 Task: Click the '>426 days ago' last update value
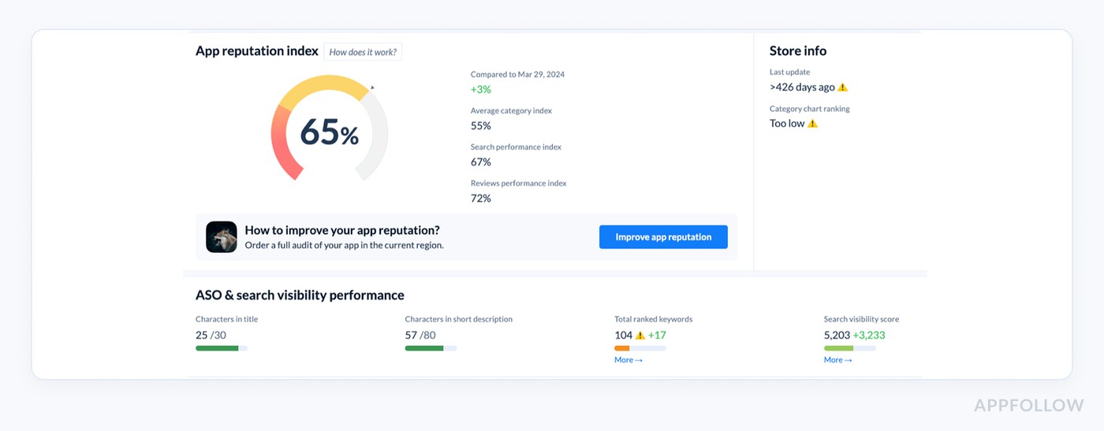802,87
